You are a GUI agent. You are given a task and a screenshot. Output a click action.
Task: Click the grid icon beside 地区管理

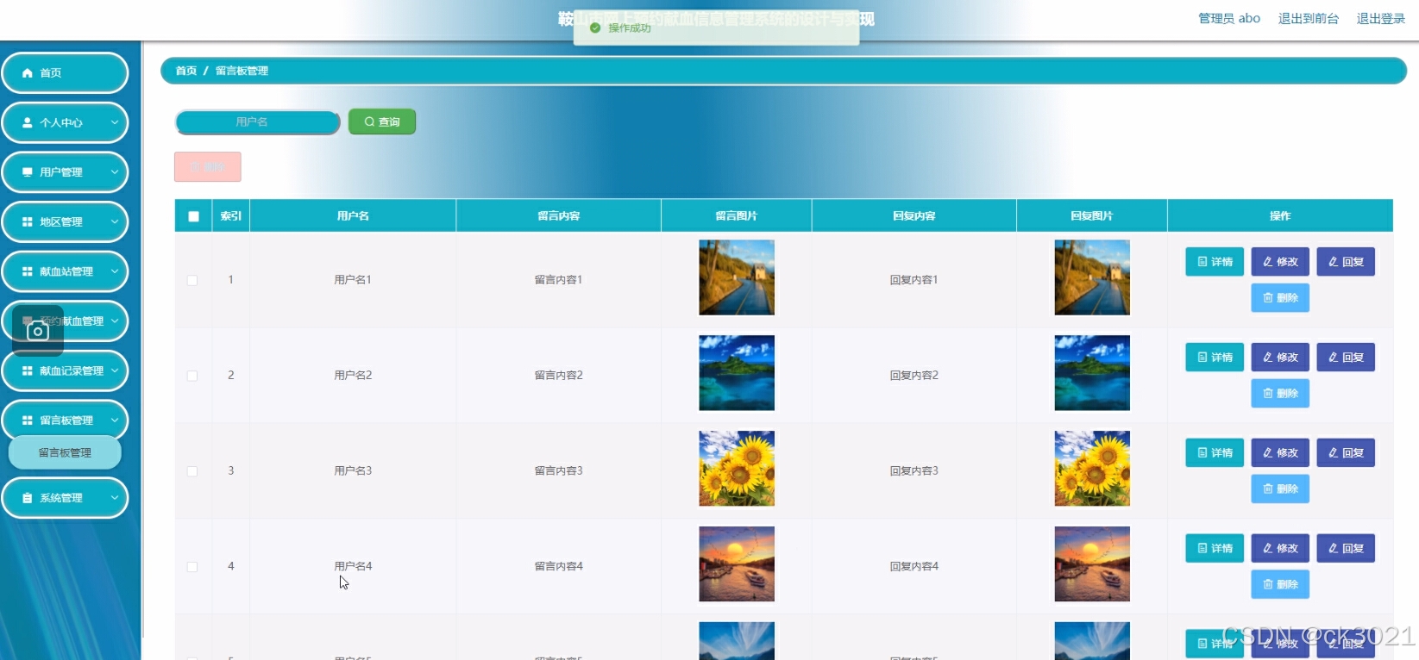28,222
